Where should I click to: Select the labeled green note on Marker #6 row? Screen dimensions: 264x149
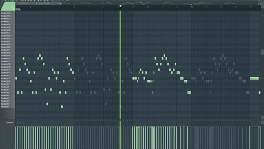[189, 93]
